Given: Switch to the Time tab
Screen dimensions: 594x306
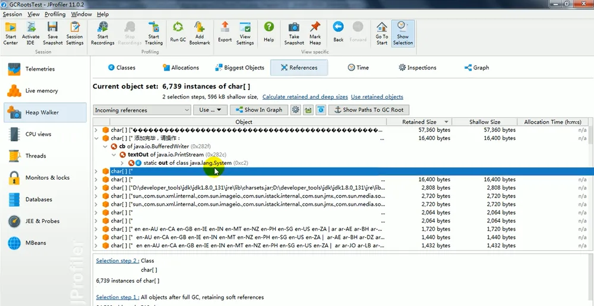Looking at the screenshot, I should [358, 68].
